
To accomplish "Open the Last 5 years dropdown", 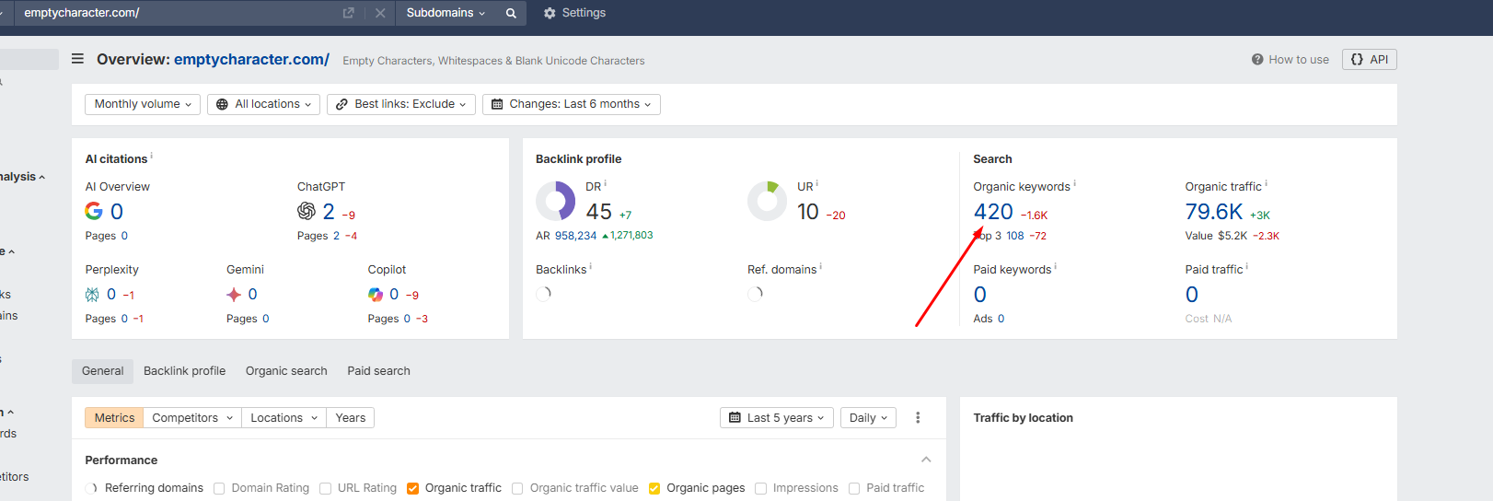I will [x=777, y=417].
